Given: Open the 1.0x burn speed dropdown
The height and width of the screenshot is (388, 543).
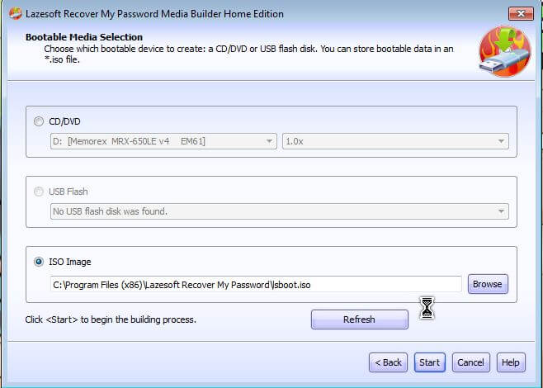Looking at the screenshot, I should (x=395, y=141).
